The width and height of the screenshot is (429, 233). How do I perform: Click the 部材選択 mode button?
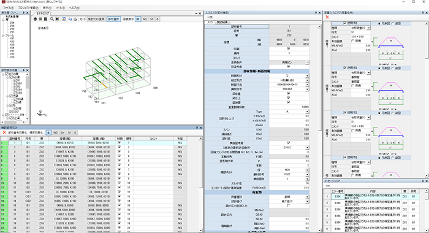click(113, 19)
